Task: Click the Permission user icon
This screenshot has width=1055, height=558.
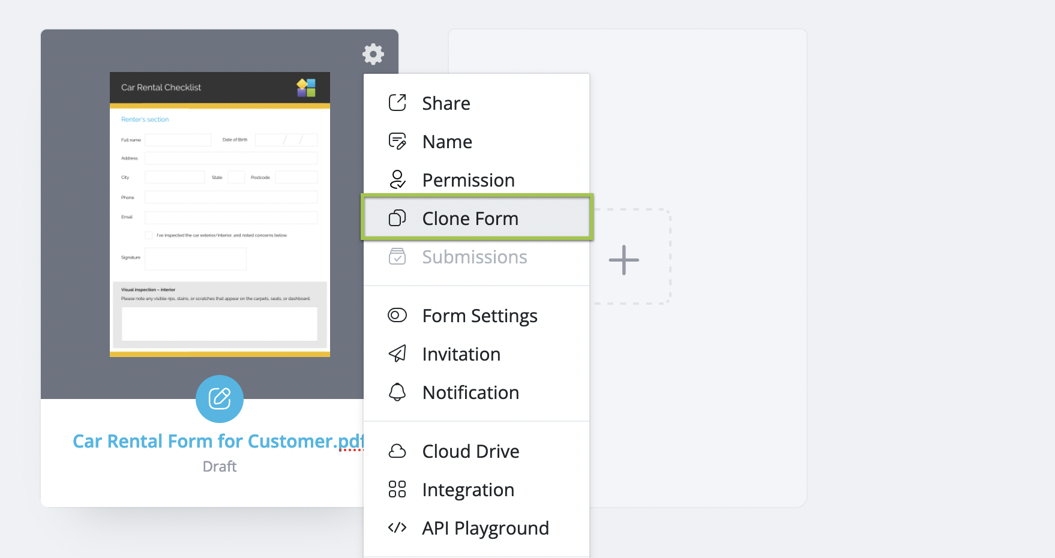Action: (397, 180)
